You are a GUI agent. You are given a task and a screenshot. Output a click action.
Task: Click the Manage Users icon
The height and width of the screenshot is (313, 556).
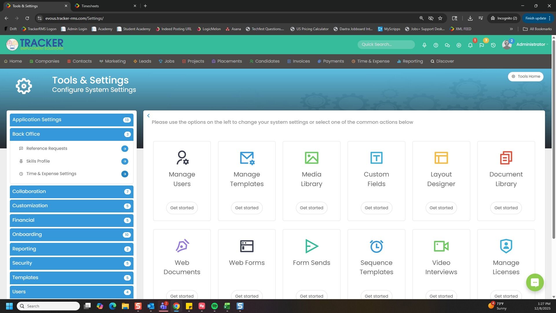point(182,158)
